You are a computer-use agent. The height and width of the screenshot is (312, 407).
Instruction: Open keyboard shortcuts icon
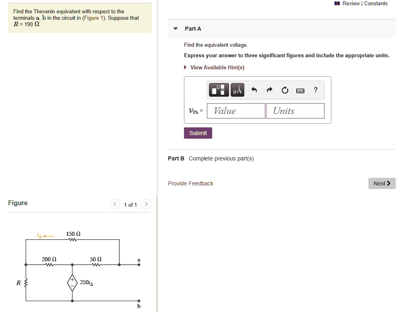tap(300, 90)
